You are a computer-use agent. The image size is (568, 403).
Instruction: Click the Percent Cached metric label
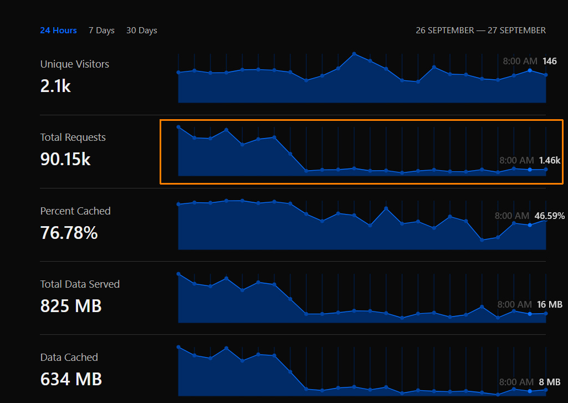[x=75, y=211]
